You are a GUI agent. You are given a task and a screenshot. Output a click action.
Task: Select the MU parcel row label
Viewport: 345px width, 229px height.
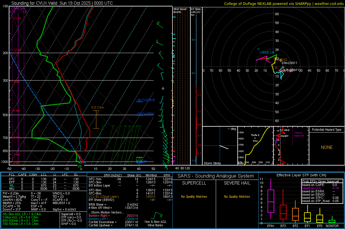[12, 189]
